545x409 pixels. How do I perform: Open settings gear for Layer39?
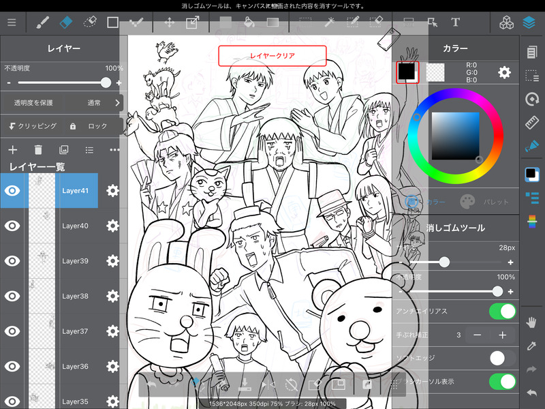pos(112,261)
